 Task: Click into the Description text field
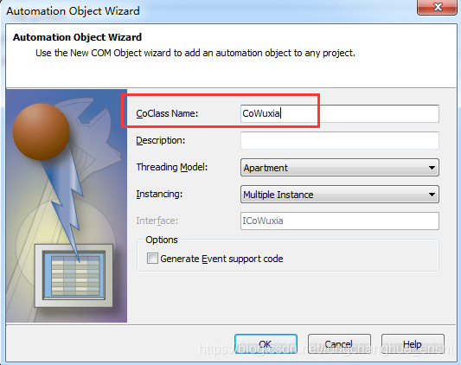tap(340, 140)
